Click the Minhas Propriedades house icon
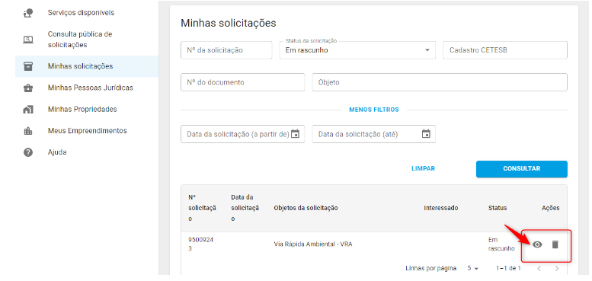 tap(28, 110)
